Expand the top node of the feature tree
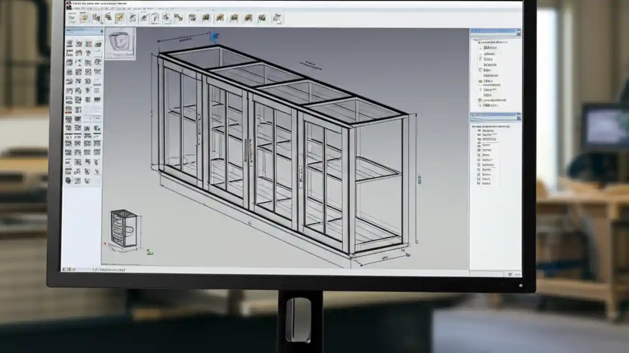629x353 pixels. 474,41
